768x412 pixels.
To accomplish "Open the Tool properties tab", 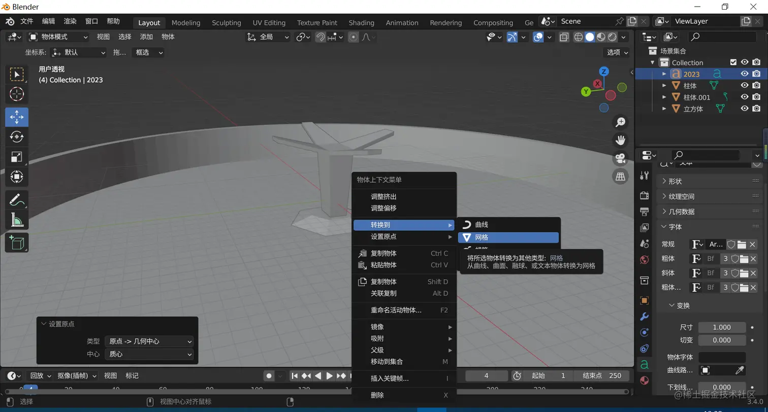I will [x=645, y=176].
